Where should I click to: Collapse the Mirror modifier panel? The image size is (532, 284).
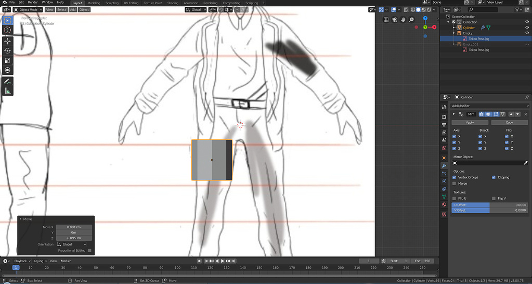454,114
